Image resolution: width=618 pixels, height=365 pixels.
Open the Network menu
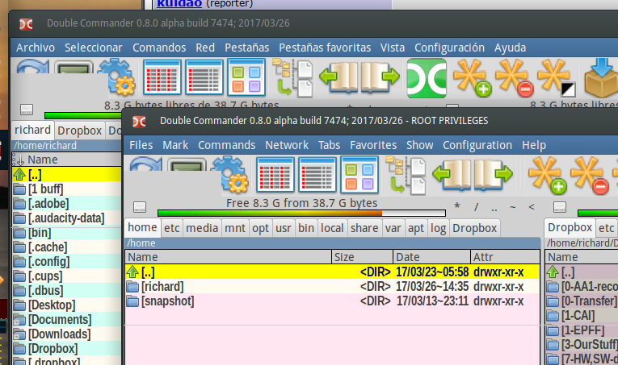[287, 145]
